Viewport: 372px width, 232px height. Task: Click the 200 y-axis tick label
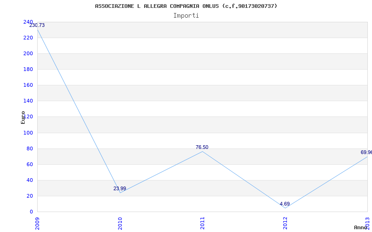pos(28,53)
